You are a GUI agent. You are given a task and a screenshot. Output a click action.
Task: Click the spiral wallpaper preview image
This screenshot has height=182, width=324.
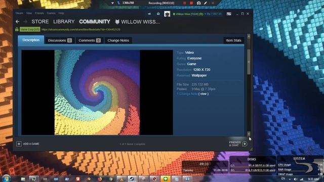click(97, 92)
